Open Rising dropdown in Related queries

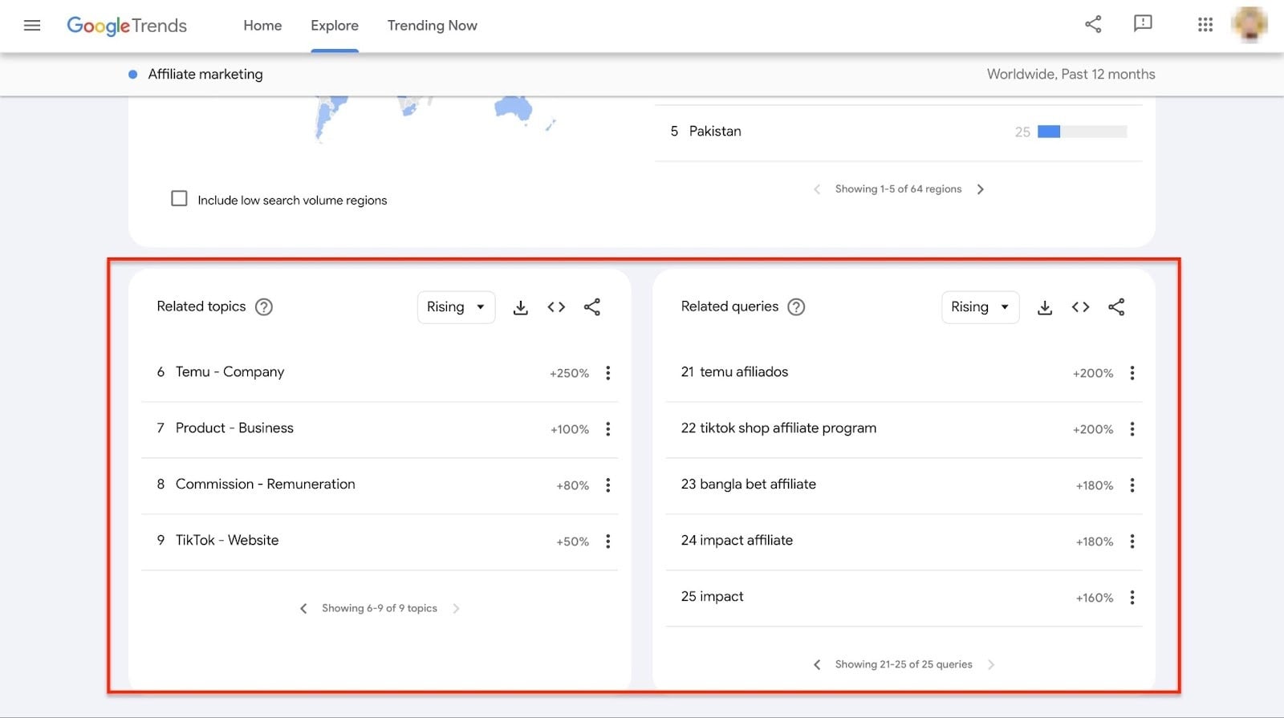click(x=980, y=307)
